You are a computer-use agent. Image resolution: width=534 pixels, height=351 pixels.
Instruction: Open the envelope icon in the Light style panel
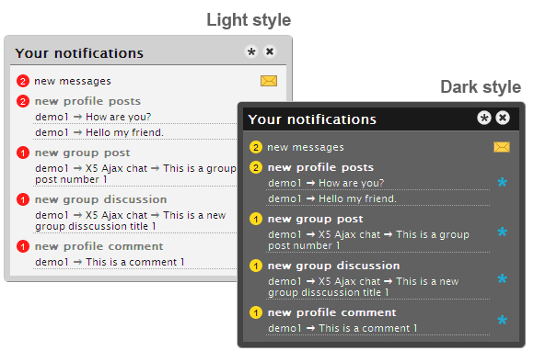pos(269,81)
